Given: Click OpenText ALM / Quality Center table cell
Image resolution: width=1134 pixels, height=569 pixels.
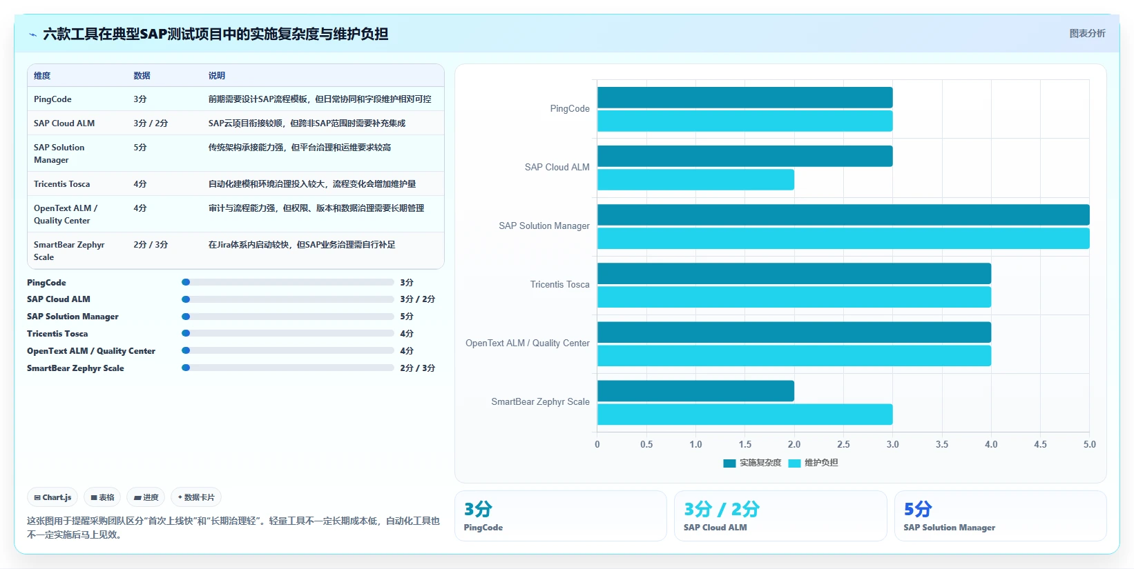Looking at the screenshot, I should click(x=66, y=214).
